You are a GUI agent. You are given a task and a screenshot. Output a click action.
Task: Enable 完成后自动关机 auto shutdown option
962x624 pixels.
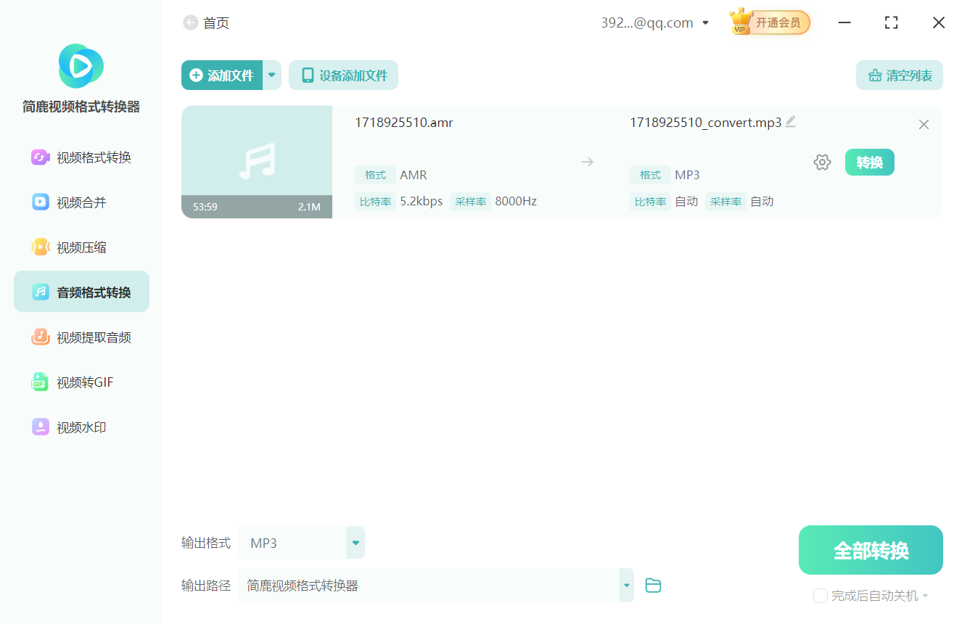coord(868,595)
